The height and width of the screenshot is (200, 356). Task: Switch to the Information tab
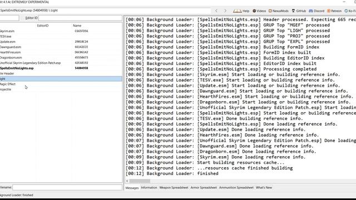149,188
